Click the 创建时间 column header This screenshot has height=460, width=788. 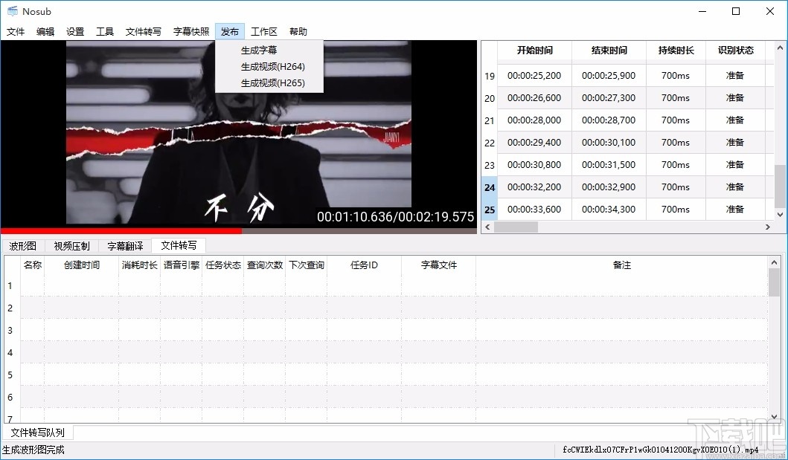click(81, 265)
